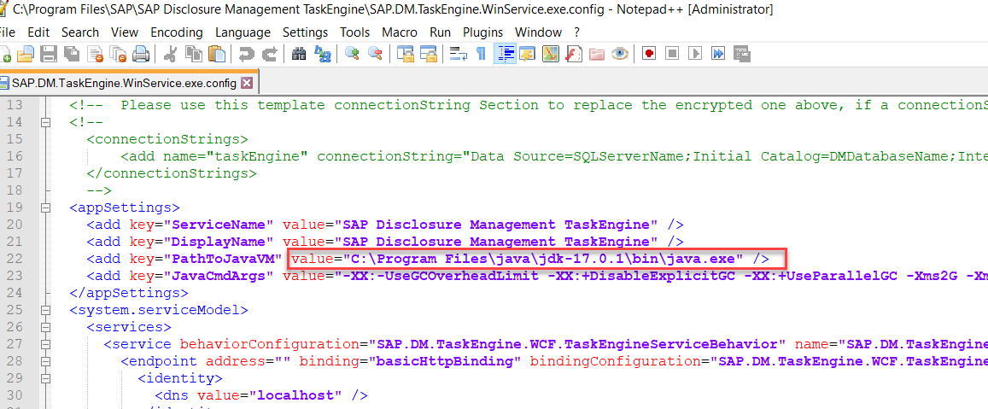
Task: Open the Search menu
Action: tap(80, 32)
